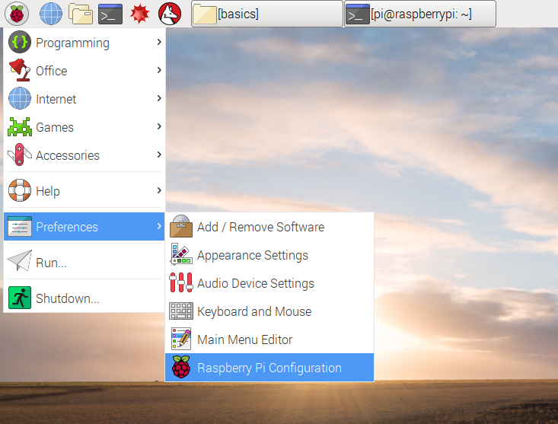The width and height of the screenshot is (558, 424).
Task: Click the Shutdown running man icon
Action: coord(20,298)
